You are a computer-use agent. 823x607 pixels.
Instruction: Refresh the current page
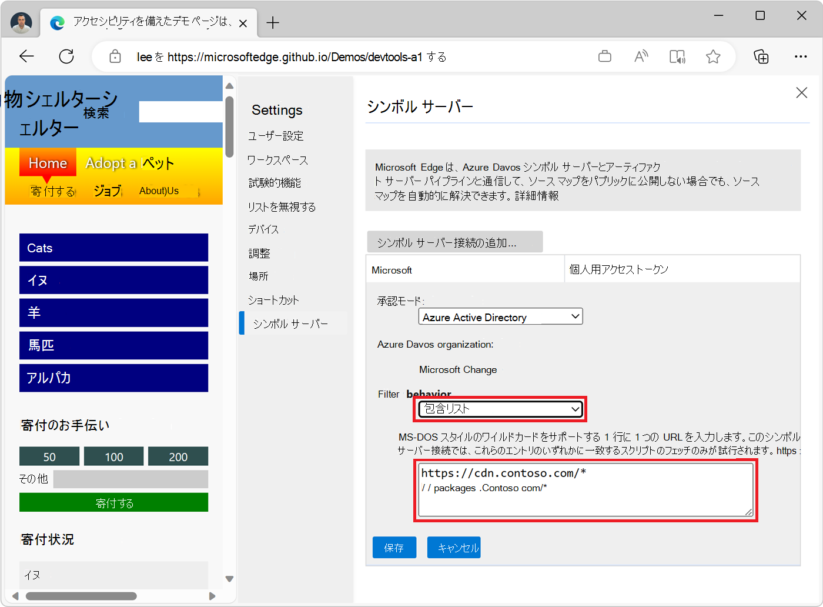point(66,56)
